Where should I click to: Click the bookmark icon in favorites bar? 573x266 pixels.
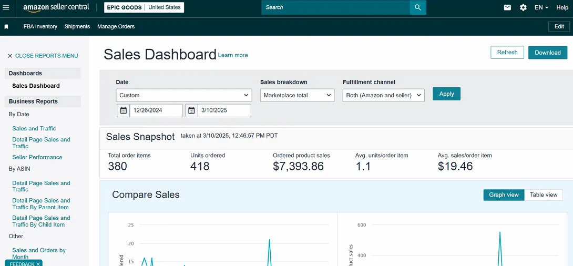click(6, 27)
